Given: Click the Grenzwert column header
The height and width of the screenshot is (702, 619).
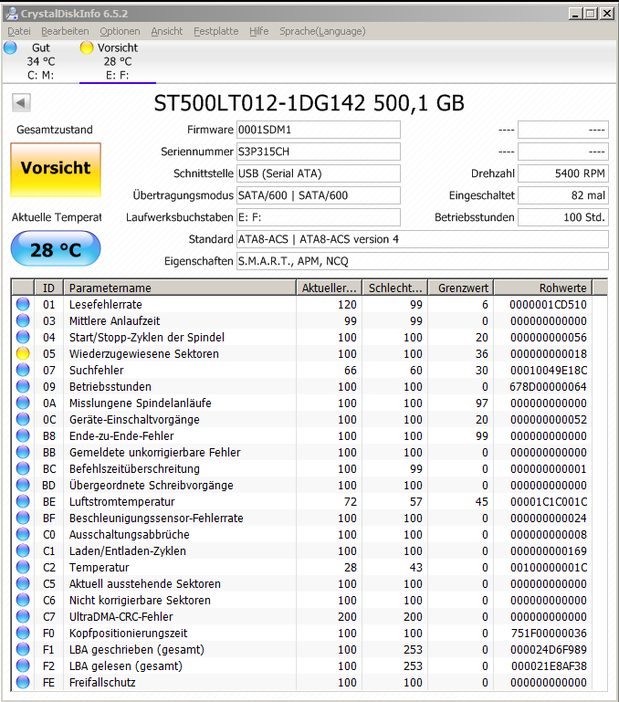Looking at the screenshot, I should (461, 288).
